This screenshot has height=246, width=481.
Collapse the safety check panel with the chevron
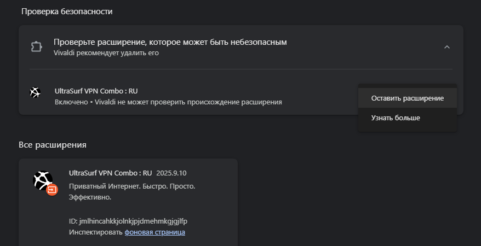[x=447, y=47]
